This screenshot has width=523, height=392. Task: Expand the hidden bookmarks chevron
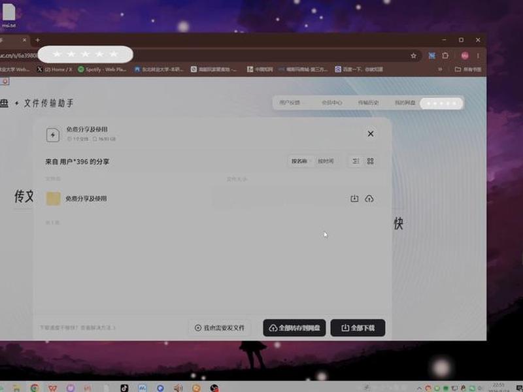pos(440,69)
